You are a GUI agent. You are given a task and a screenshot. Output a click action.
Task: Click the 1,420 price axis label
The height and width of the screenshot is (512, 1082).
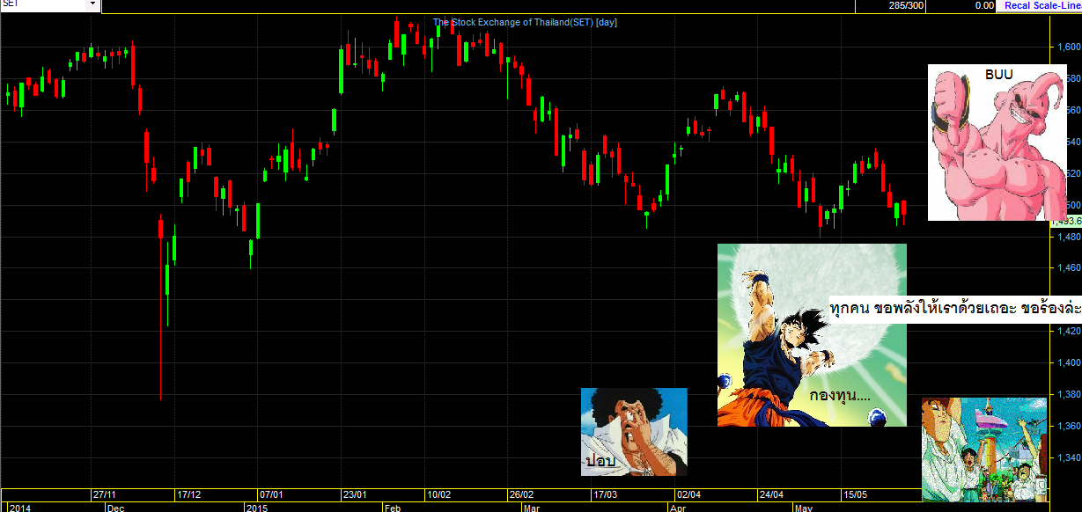pyautogui.click(x=1069, y=331)
